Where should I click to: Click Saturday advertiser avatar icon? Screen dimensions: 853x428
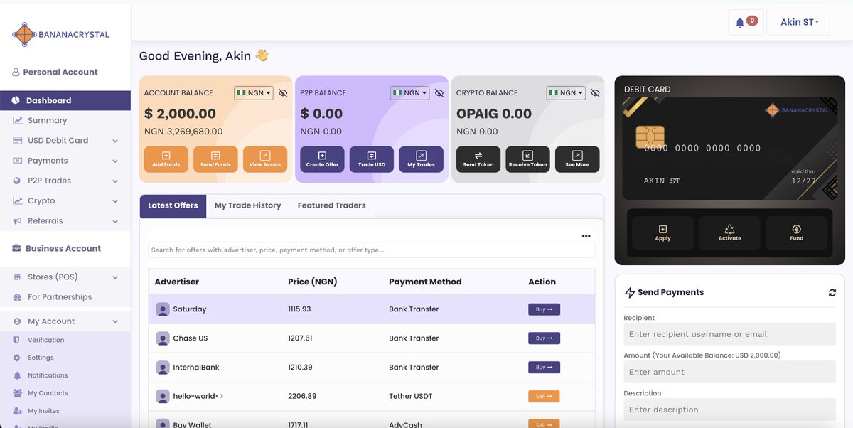point(163,309)
